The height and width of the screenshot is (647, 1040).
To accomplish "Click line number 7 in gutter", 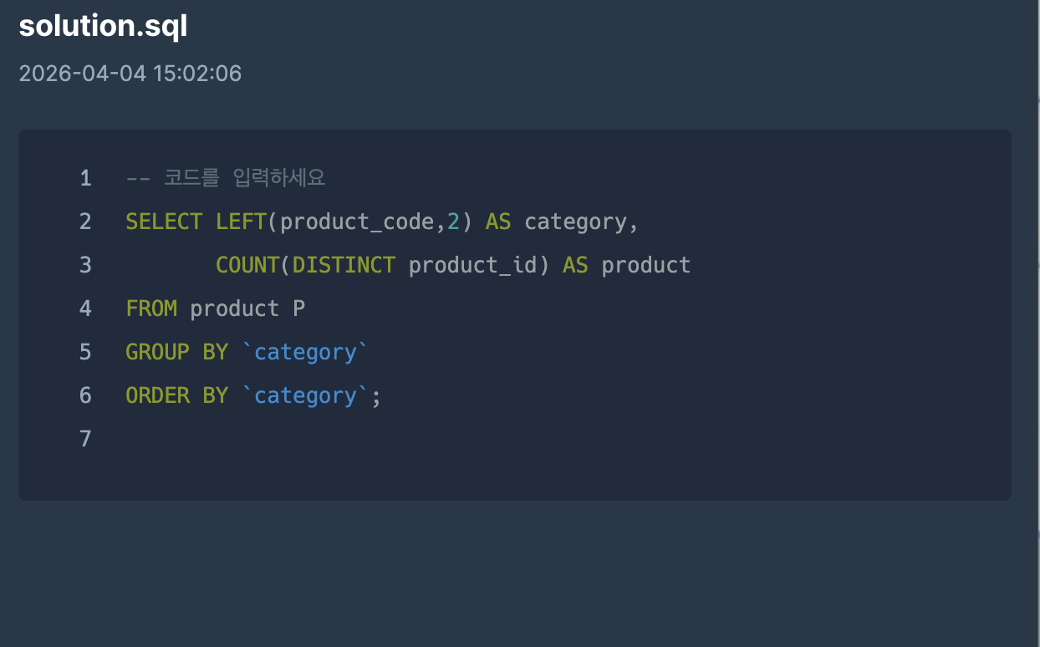I will 85,439.
